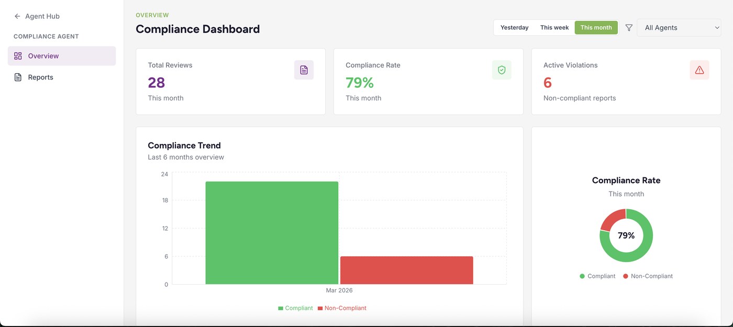
Task: Click the Reports document icon in sidebar
Action: pos(18,77)
